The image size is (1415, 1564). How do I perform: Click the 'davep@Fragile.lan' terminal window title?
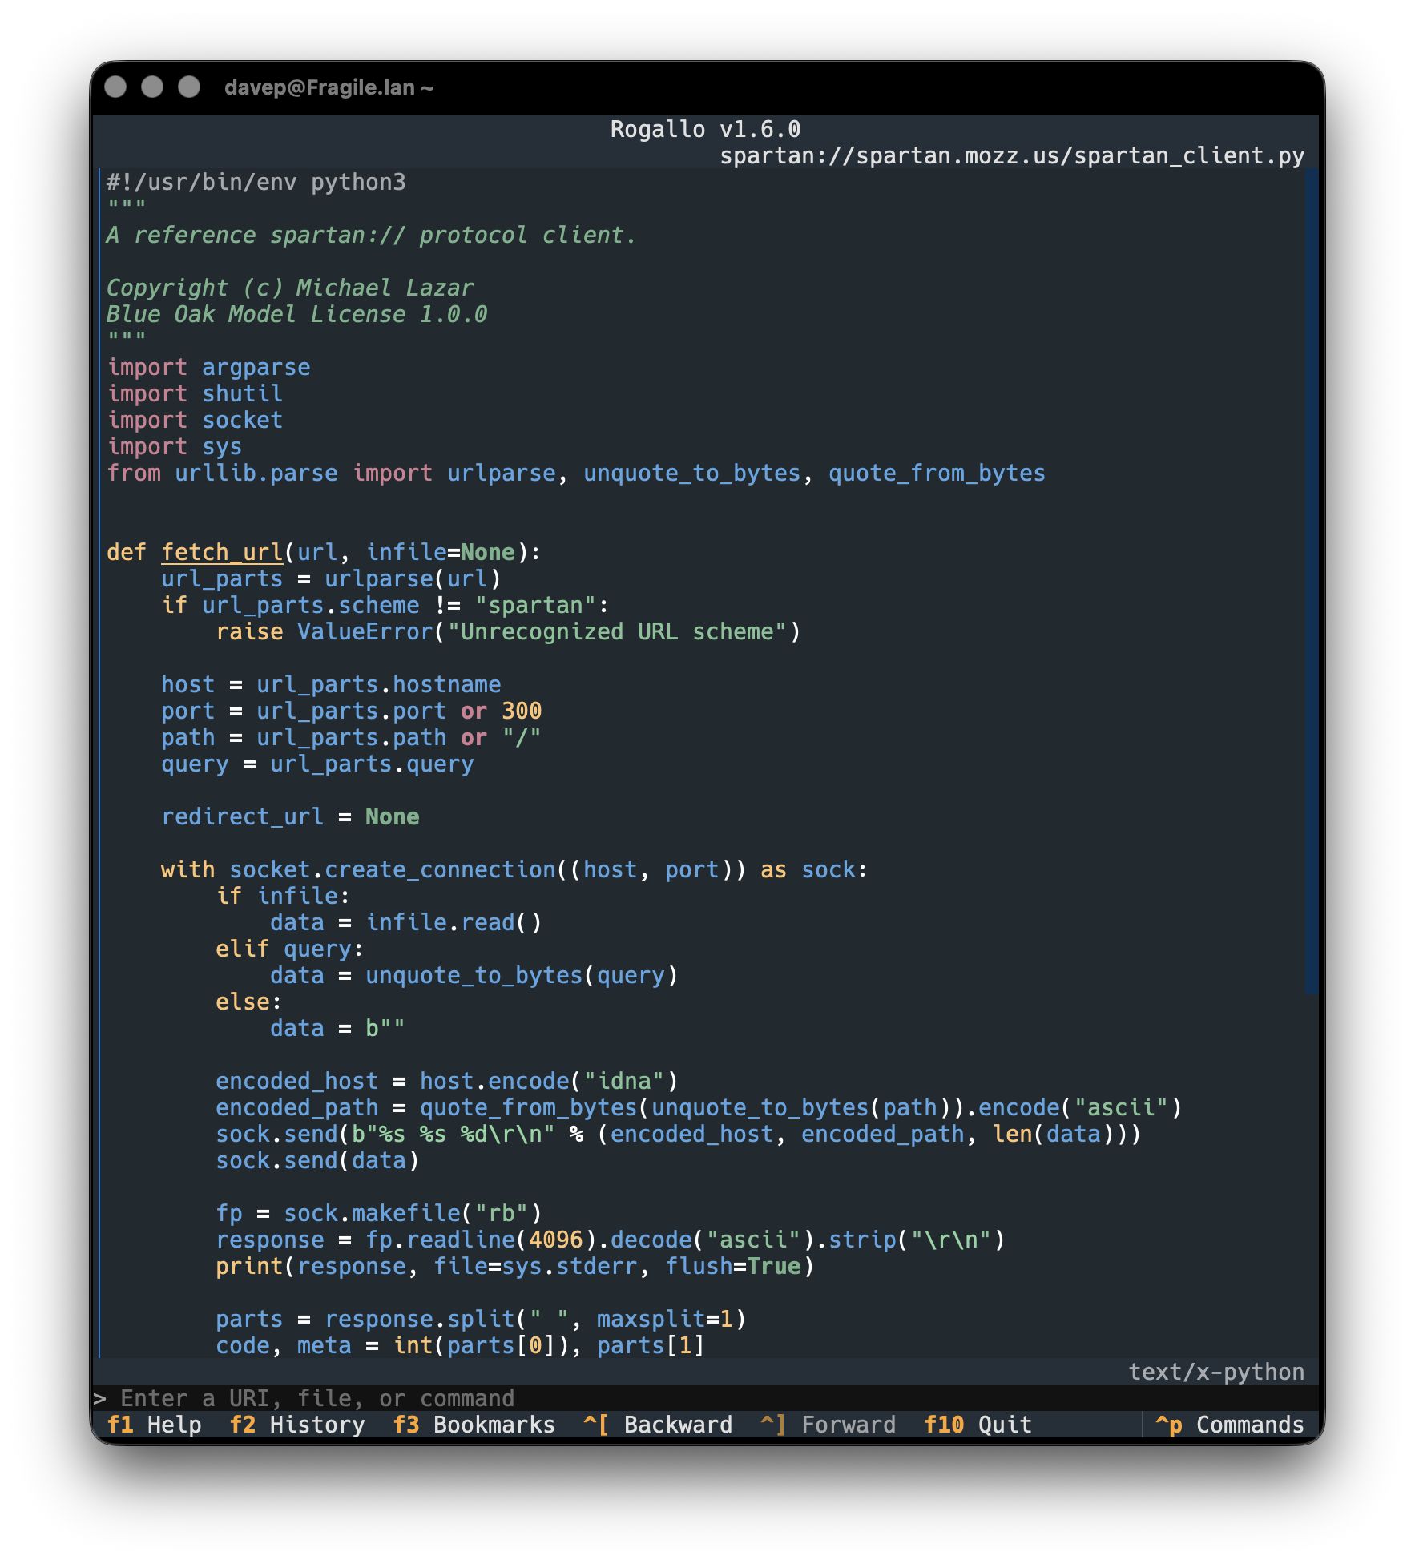[329, 87]
